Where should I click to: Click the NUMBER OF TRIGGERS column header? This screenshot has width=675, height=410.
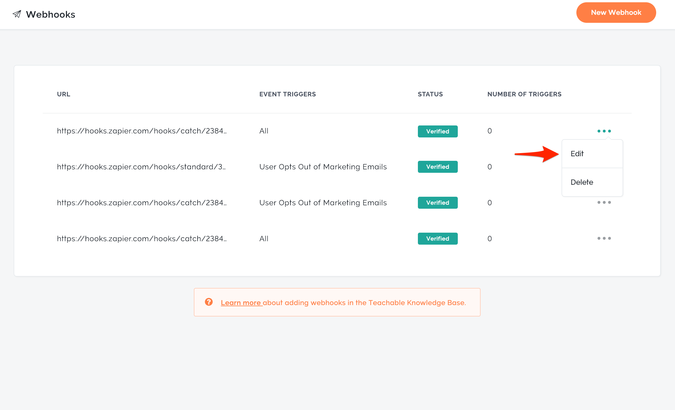pos(524,94)
